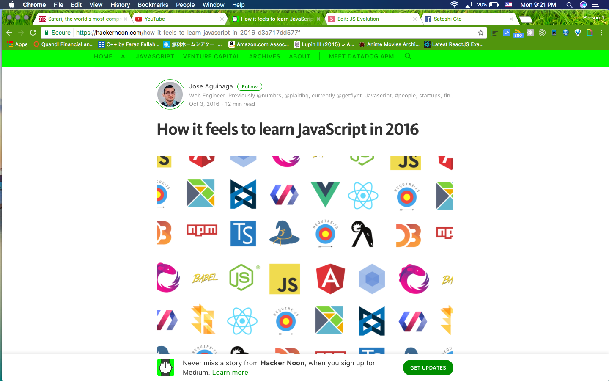Launch Siri from the menu bar
609x381 pixels.
pos(583,5)
